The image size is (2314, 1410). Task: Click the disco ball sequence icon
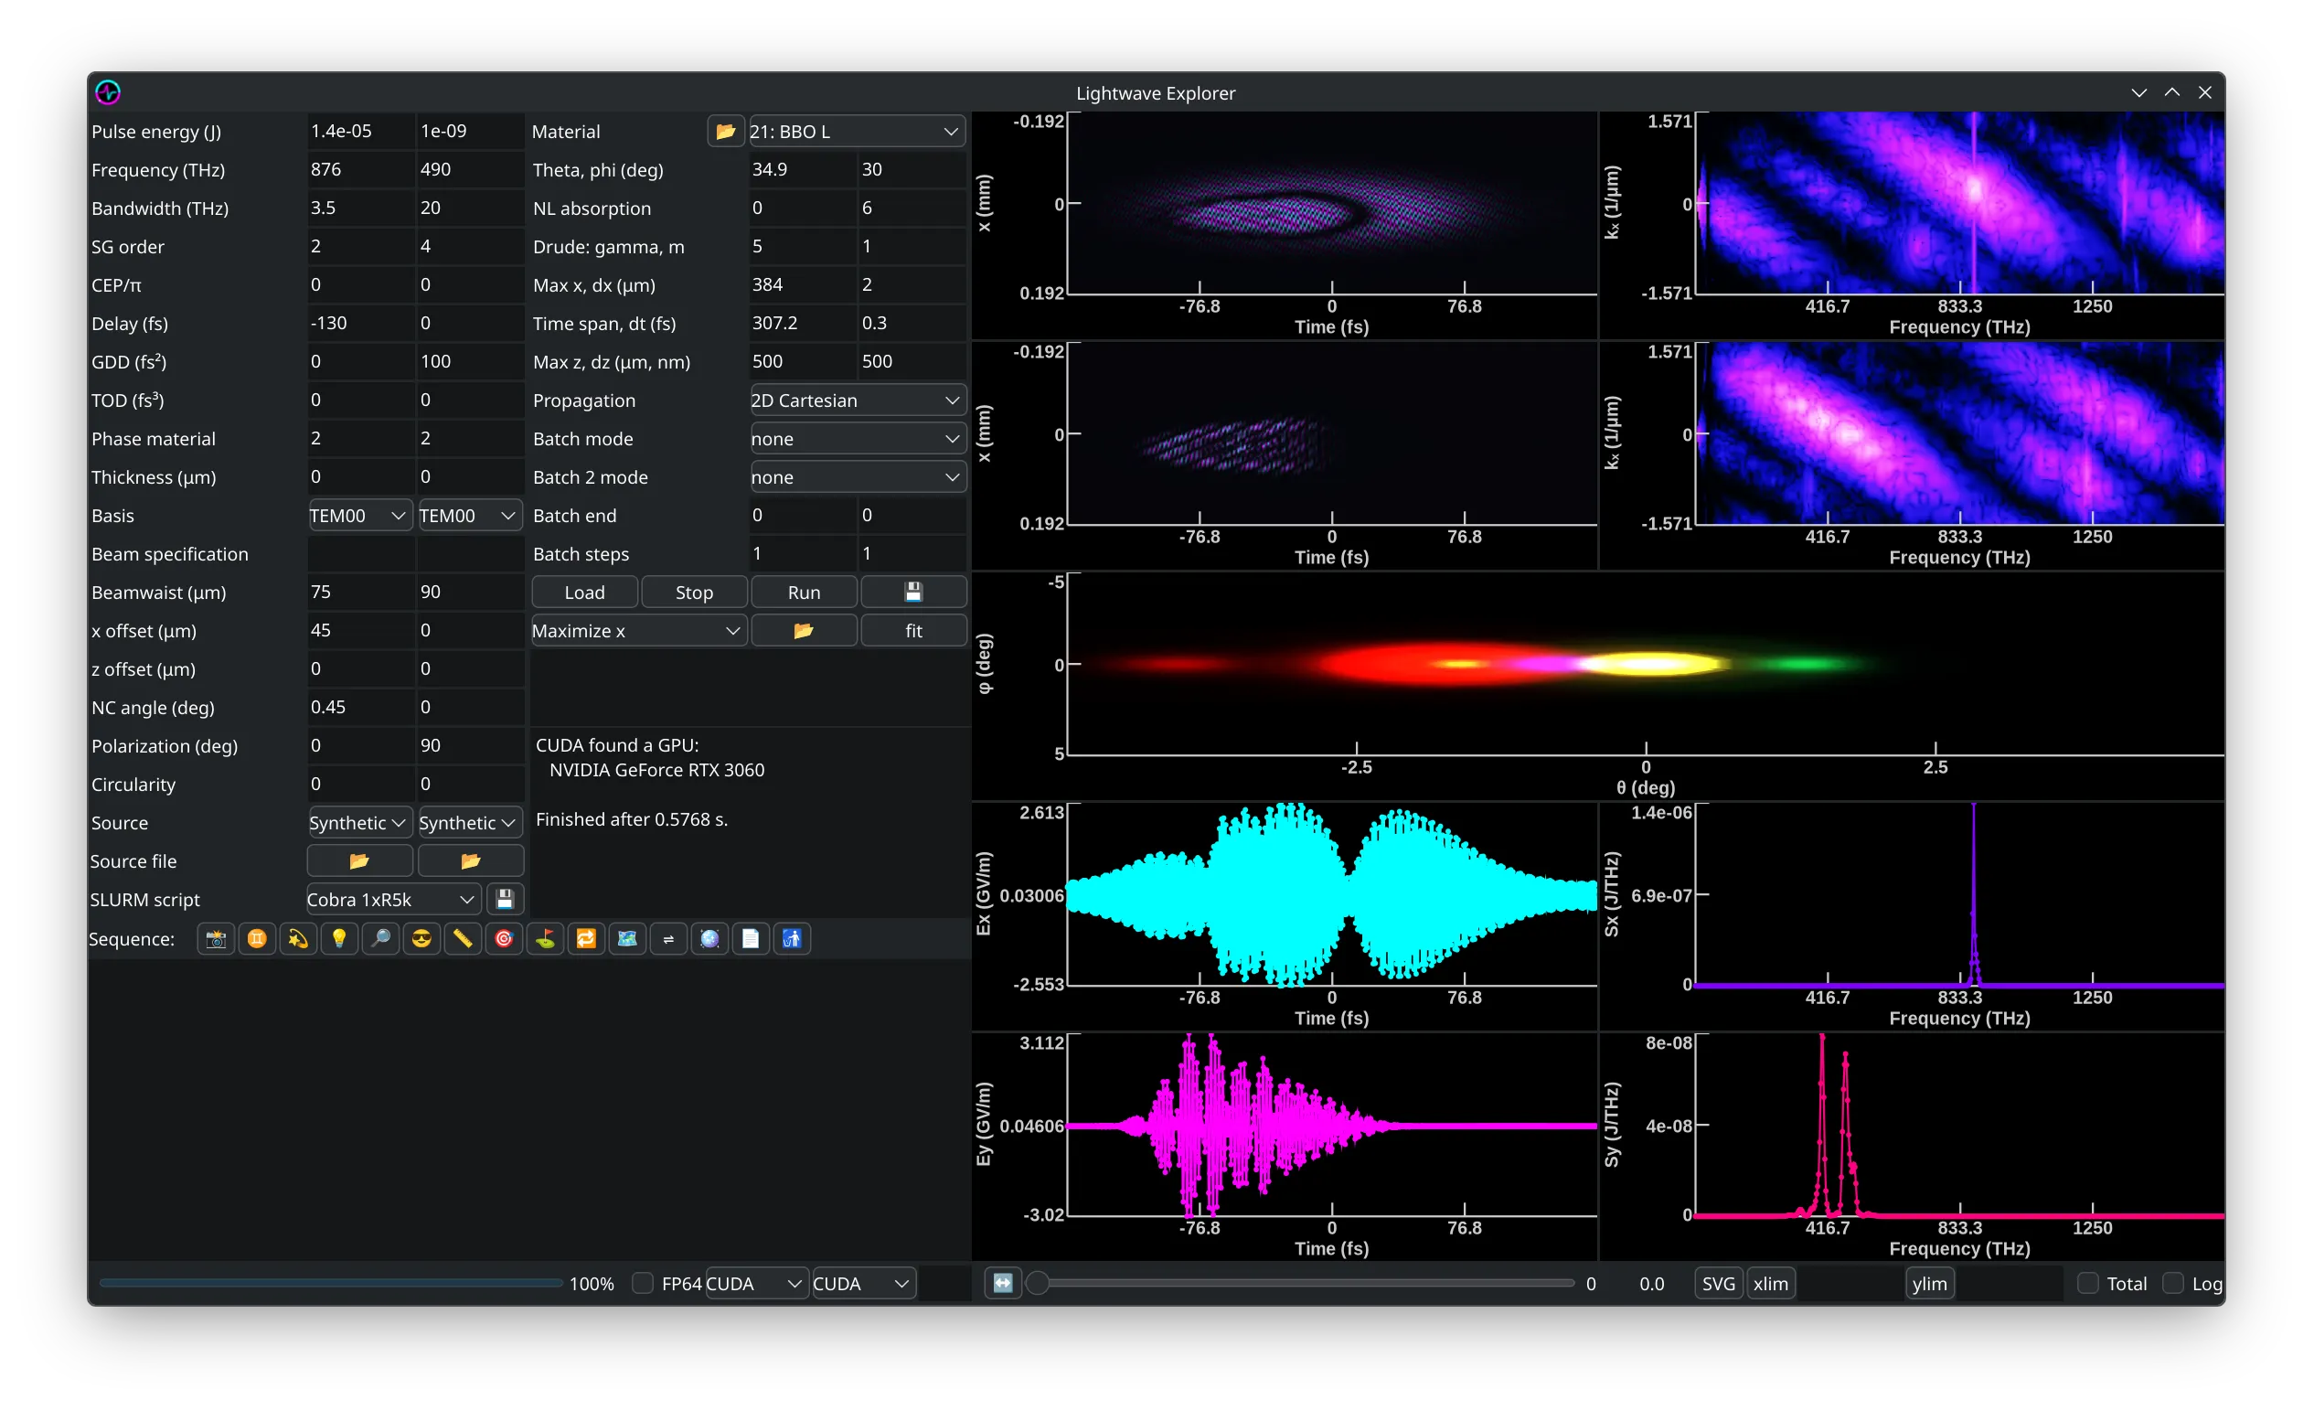[x=710, y=938]
